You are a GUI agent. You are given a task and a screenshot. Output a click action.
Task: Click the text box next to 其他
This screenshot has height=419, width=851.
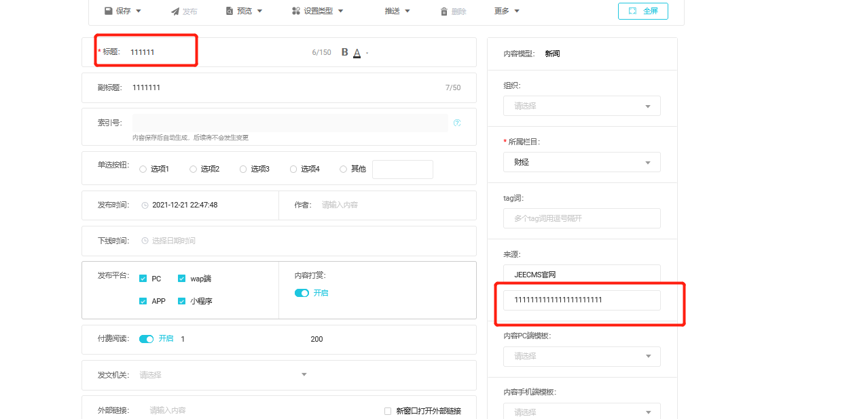(x=403, y=169)
